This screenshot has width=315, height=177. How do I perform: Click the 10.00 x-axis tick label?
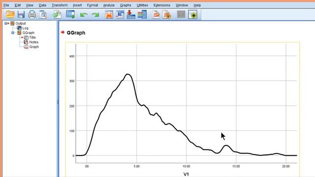click(x=186, y=166)
